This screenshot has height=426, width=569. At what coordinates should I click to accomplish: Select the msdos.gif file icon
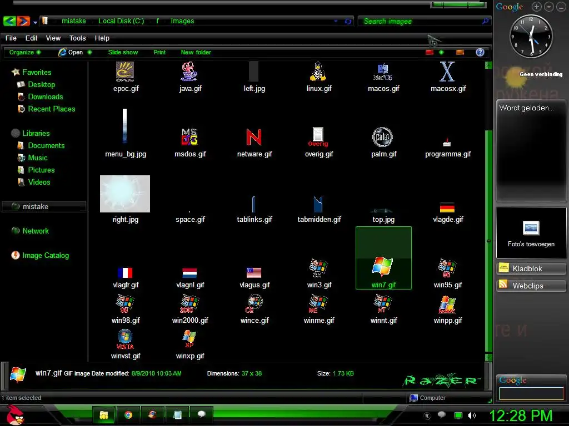pyautogui.click(x=189, y=136)
